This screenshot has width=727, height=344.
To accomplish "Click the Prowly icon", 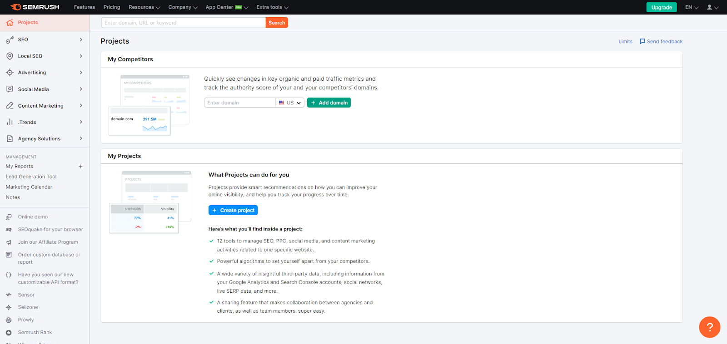I will click(x=9, y=320).
